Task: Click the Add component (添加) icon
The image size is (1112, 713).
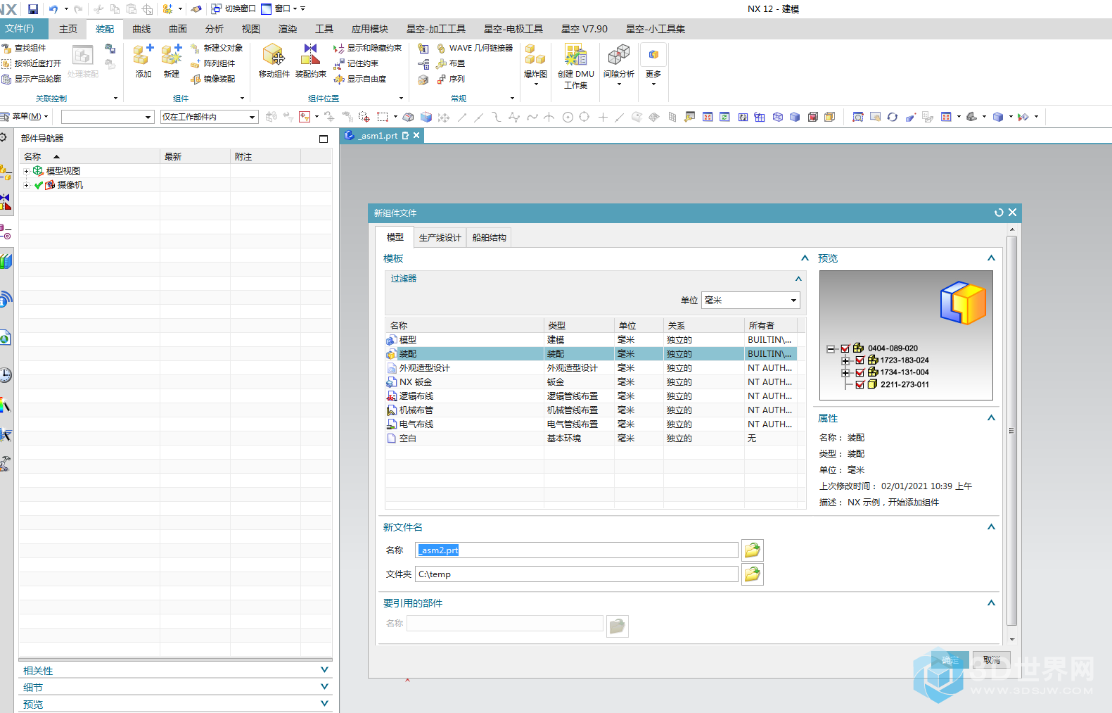Action: 143,55
